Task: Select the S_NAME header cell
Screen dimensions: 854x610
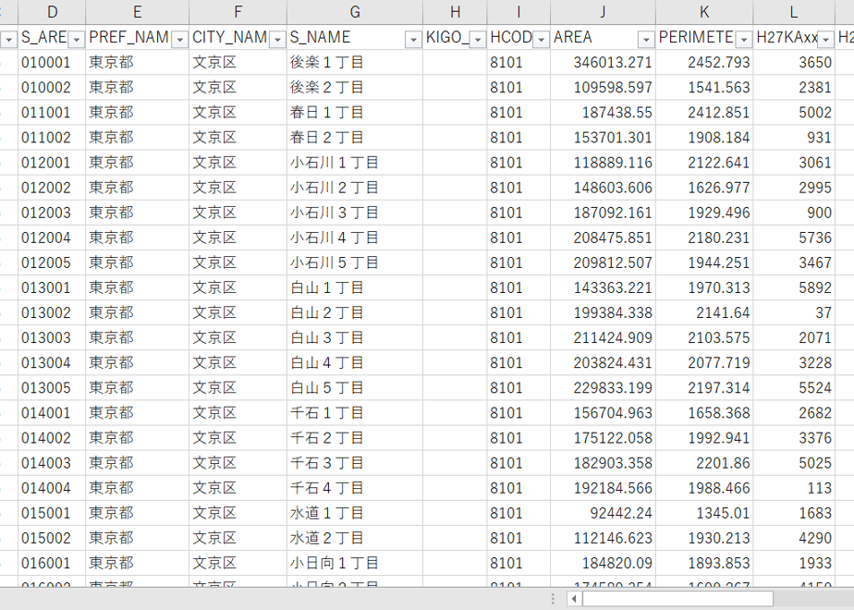Action: pyautogui.click(x=355, y=37)
